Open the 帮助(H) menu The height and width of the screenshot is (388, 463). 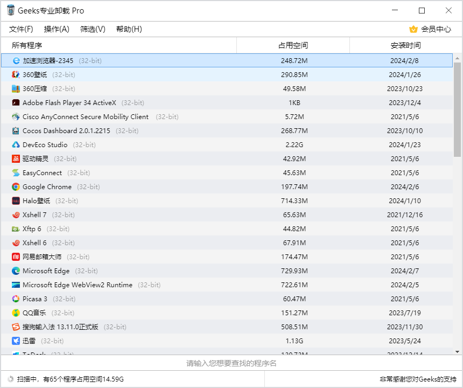(x=129, y=29)
